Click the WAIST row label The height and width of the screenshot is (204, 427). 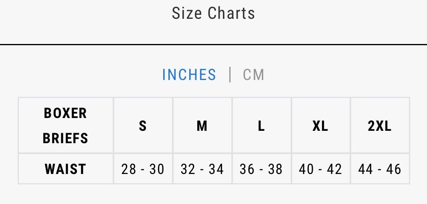[66, 169]
